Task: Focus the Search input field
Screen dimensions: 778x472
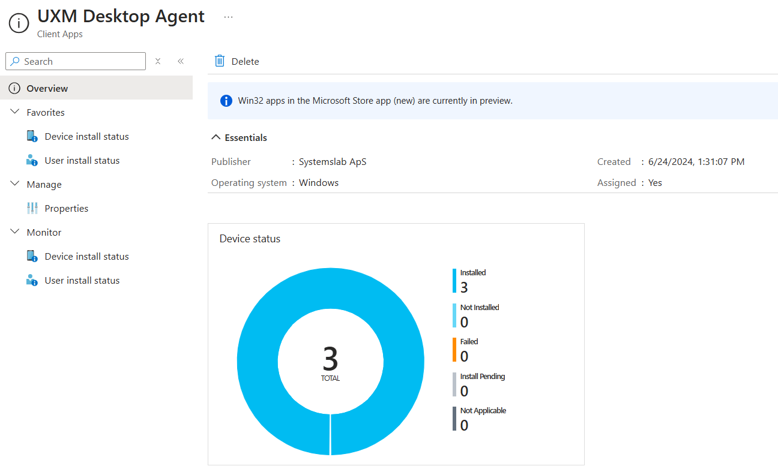Action: [x=82, y=61]
